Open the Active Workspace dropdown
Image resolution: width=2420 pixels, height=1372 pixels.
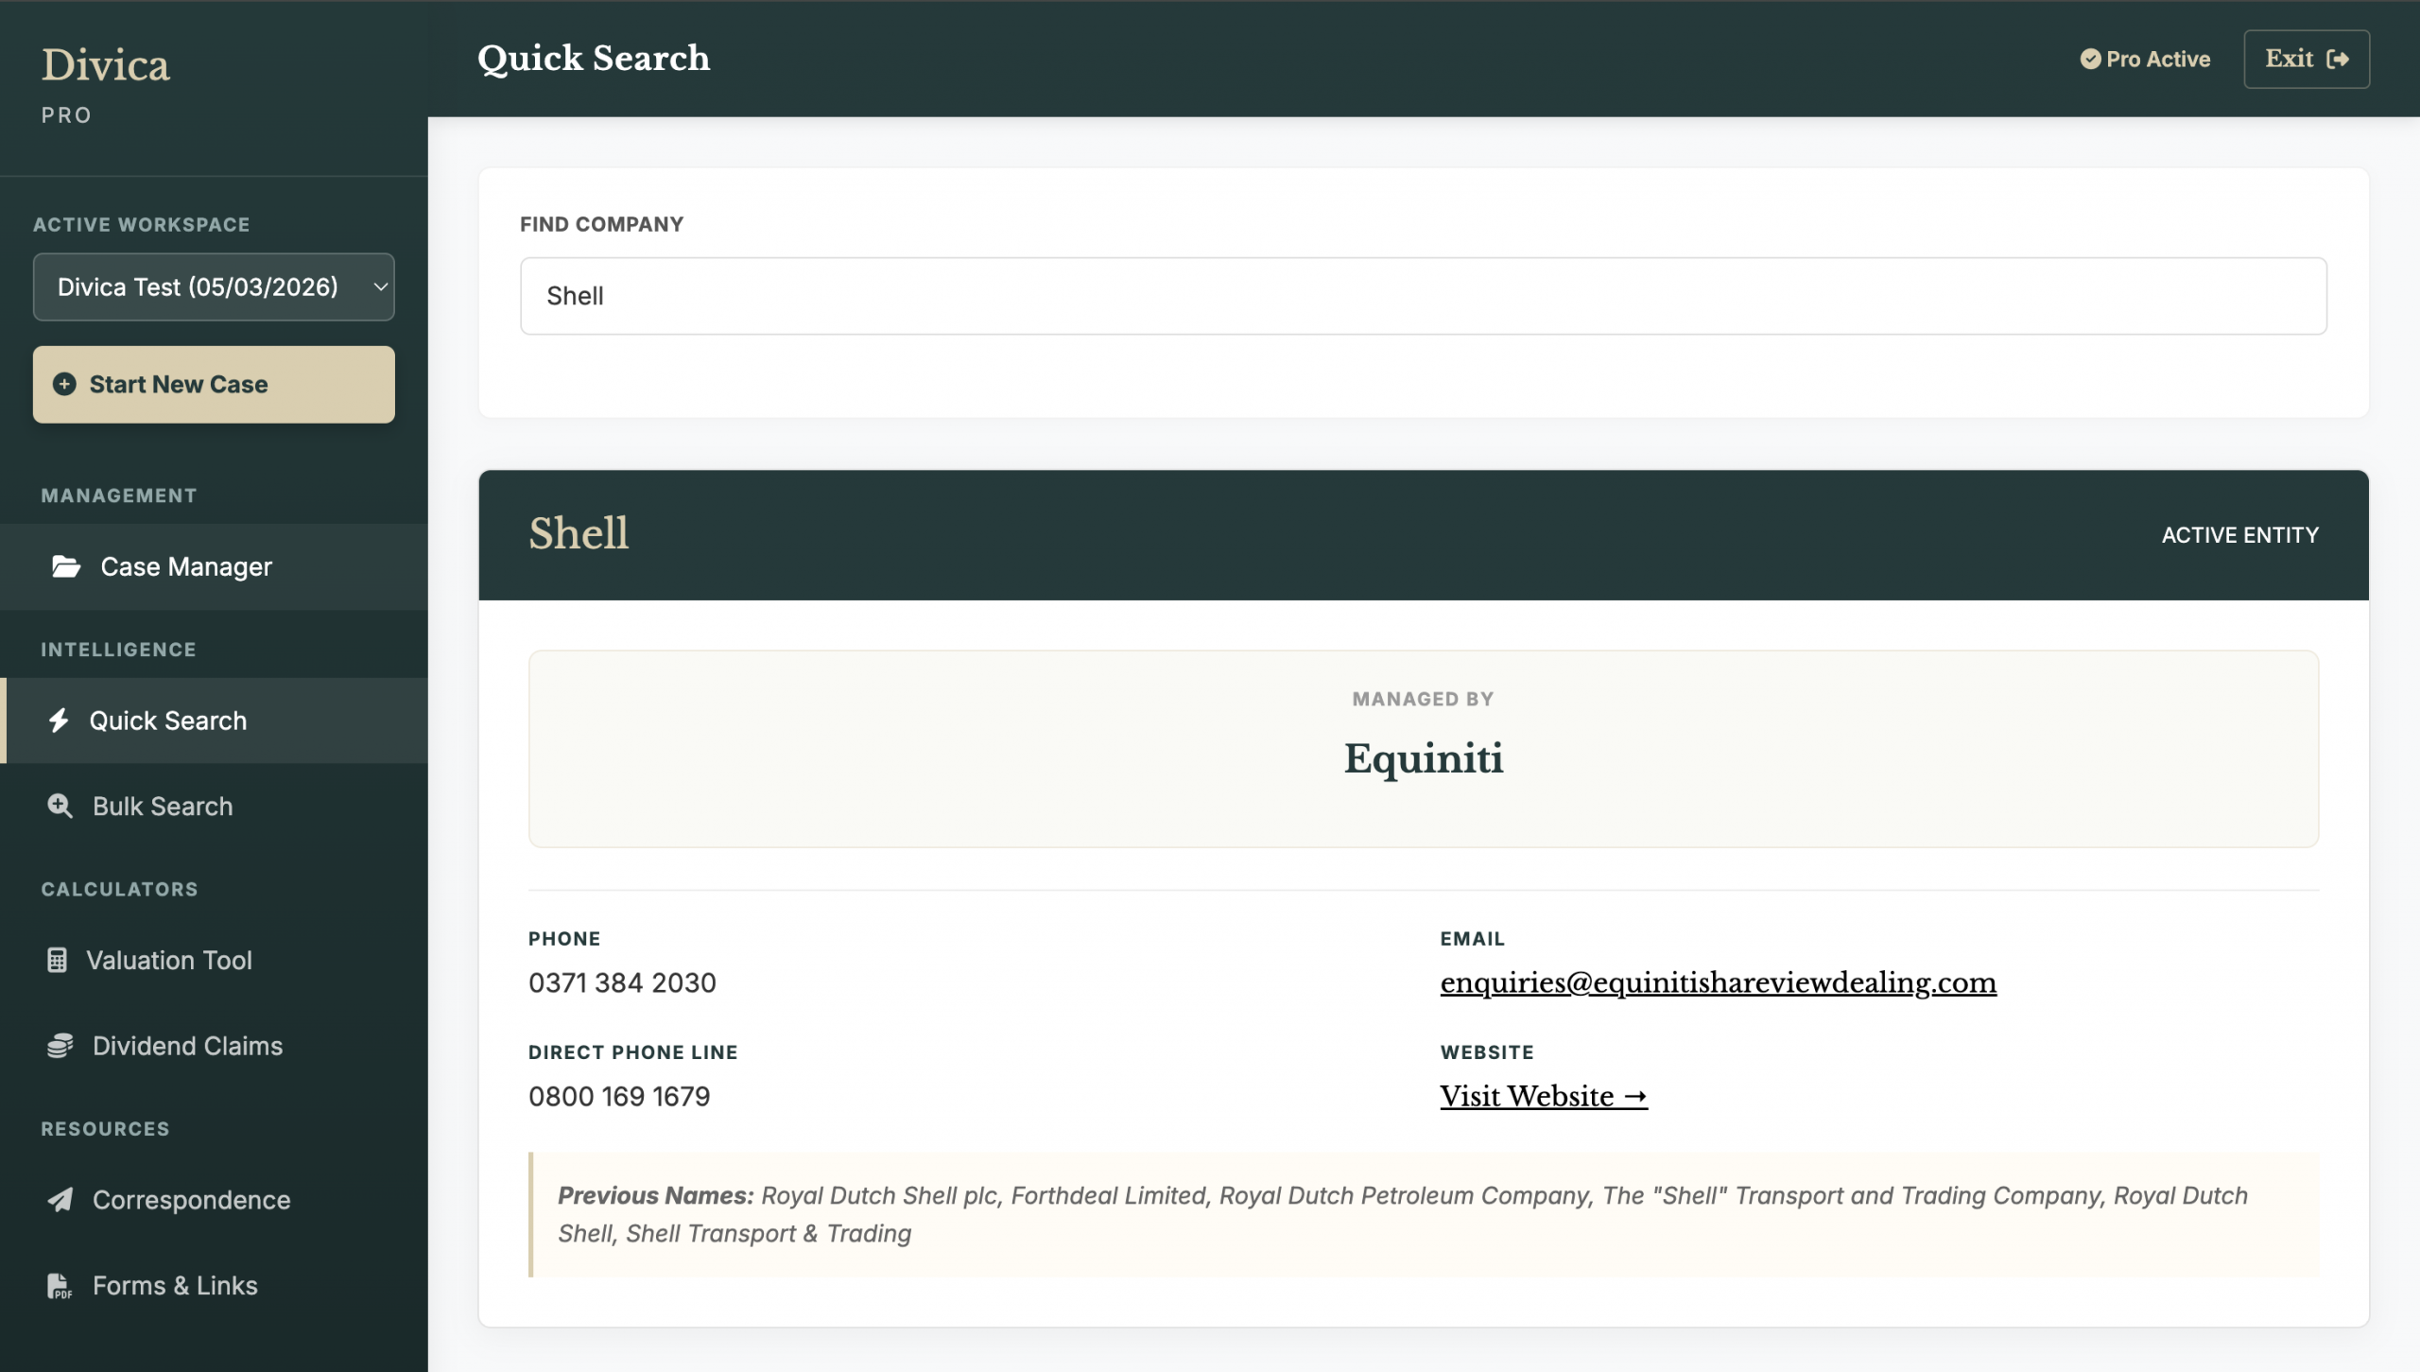click(214, 287)
